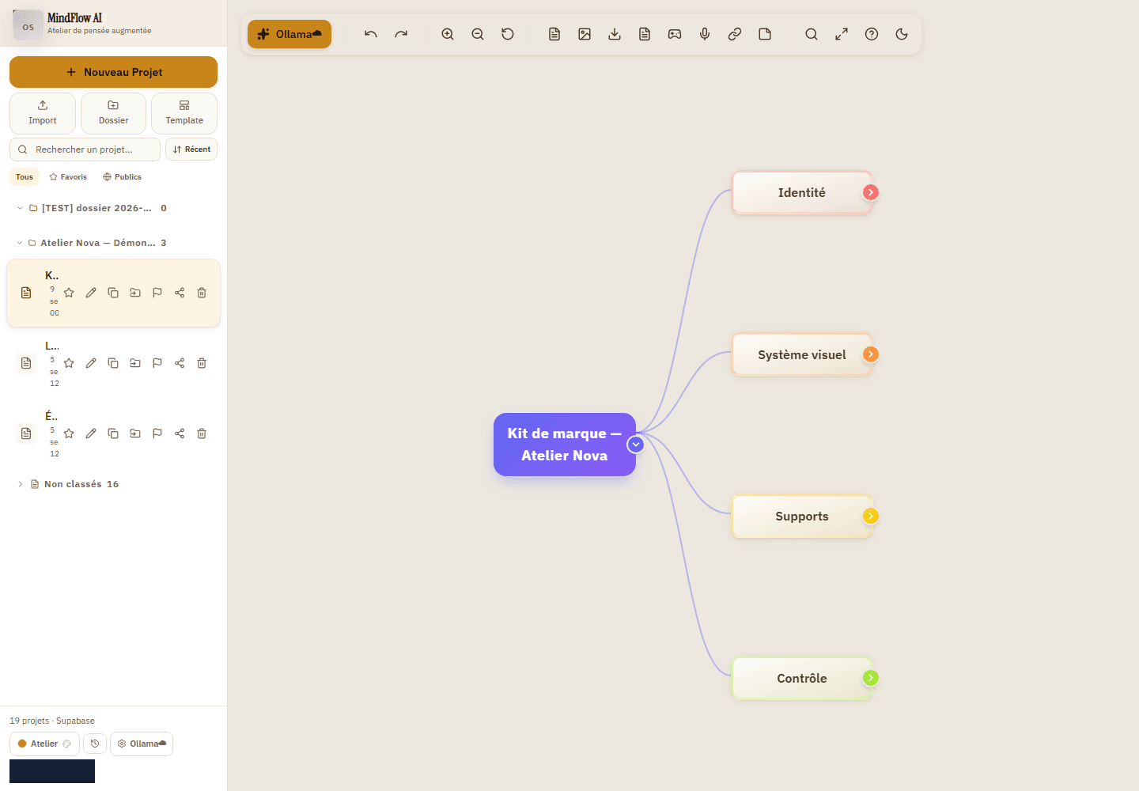Open the history clock button in sidebar footer
This screenshot has width=1139, height=791.
[x=95, y=744]
